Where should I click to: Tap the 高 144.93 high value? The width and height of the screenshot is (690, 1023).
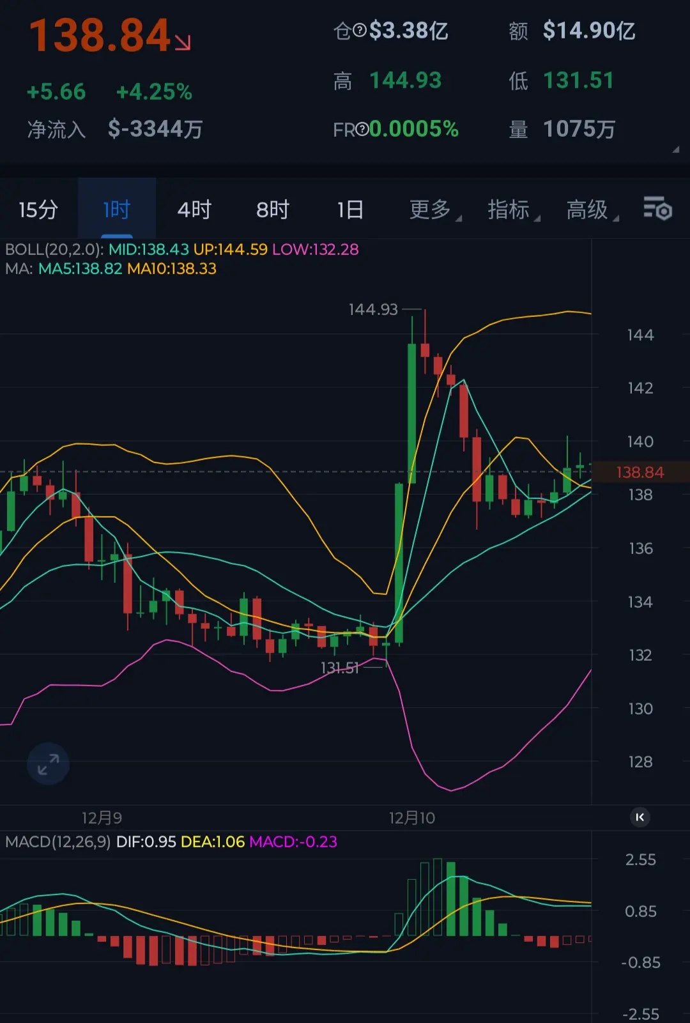406,81
